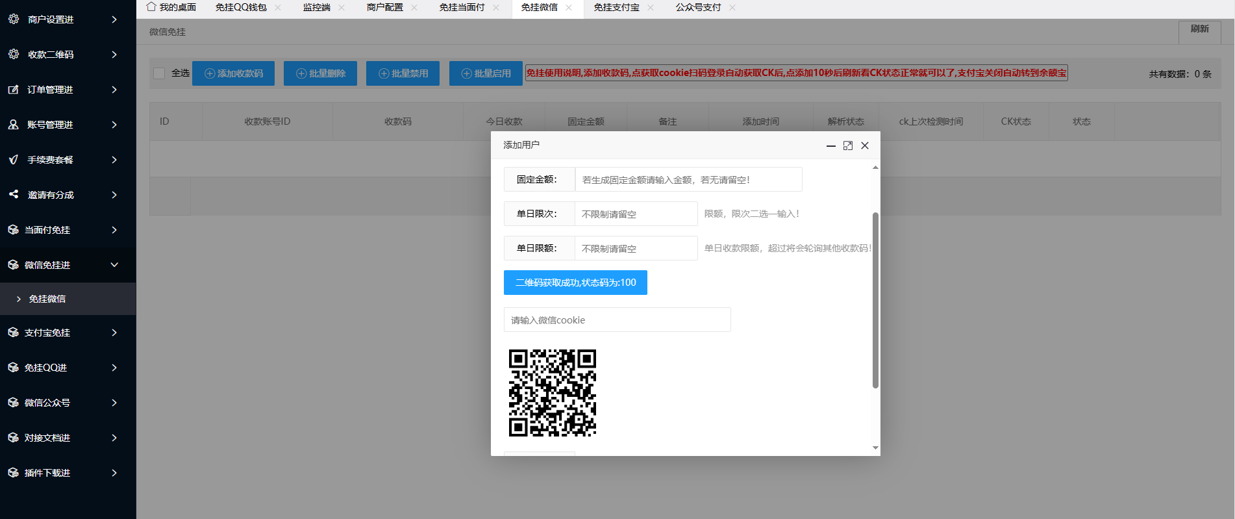Viewport: 1235px width, 519px height.
Task: Click the home icon on 我的桌面 tab
Action: (x=151, y=6)
